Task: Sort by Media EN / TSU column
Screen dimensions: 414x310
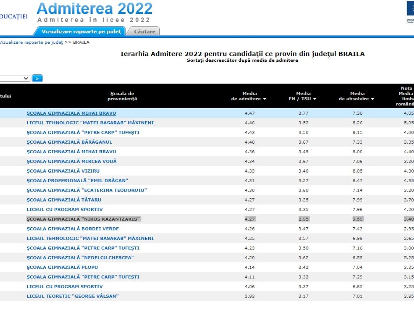Action: click(x=303, y=96)
